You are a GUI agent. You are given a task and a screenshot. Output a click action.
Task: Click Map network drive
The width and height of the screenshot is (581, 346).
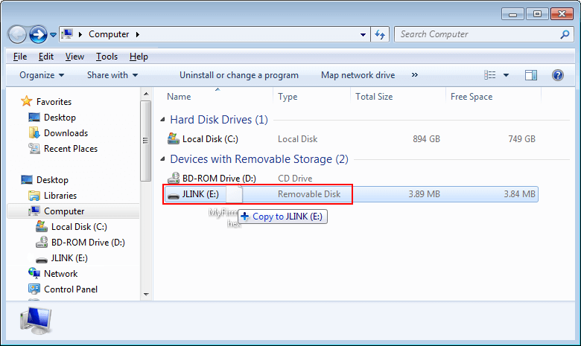(x=358, y=75)
